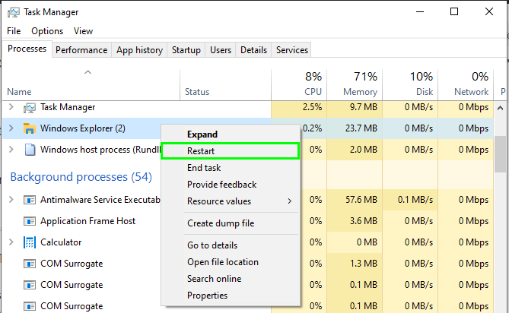Switch to the Performance tab
509x313 pixels.
click(x=81, y=50)
